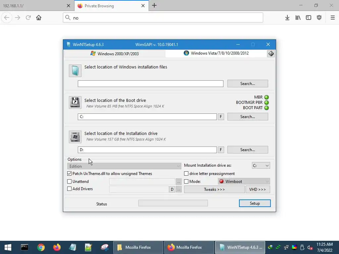Screen dimensions: 339x254
Task: Uncheck Patch UxTheme.dll to allow unsigned Themes
Action: tap(70, 173)
